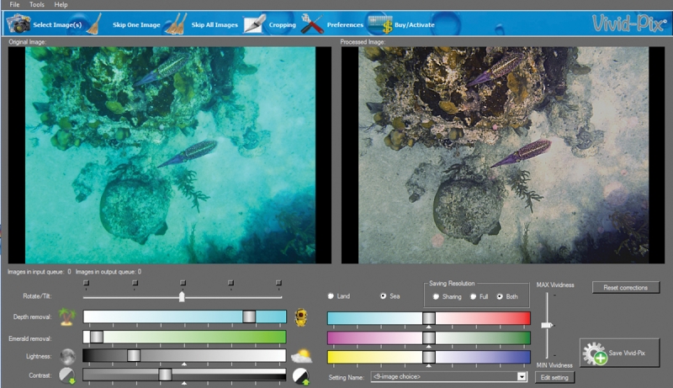
Task: Click the leftmost Rotate/Tilt preset marker
Action: [x=87, y=283]
